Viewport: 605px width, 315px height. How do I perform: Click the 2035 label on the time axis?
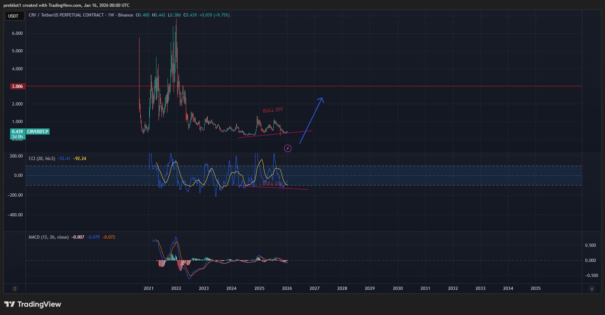(x=536, y=289)
